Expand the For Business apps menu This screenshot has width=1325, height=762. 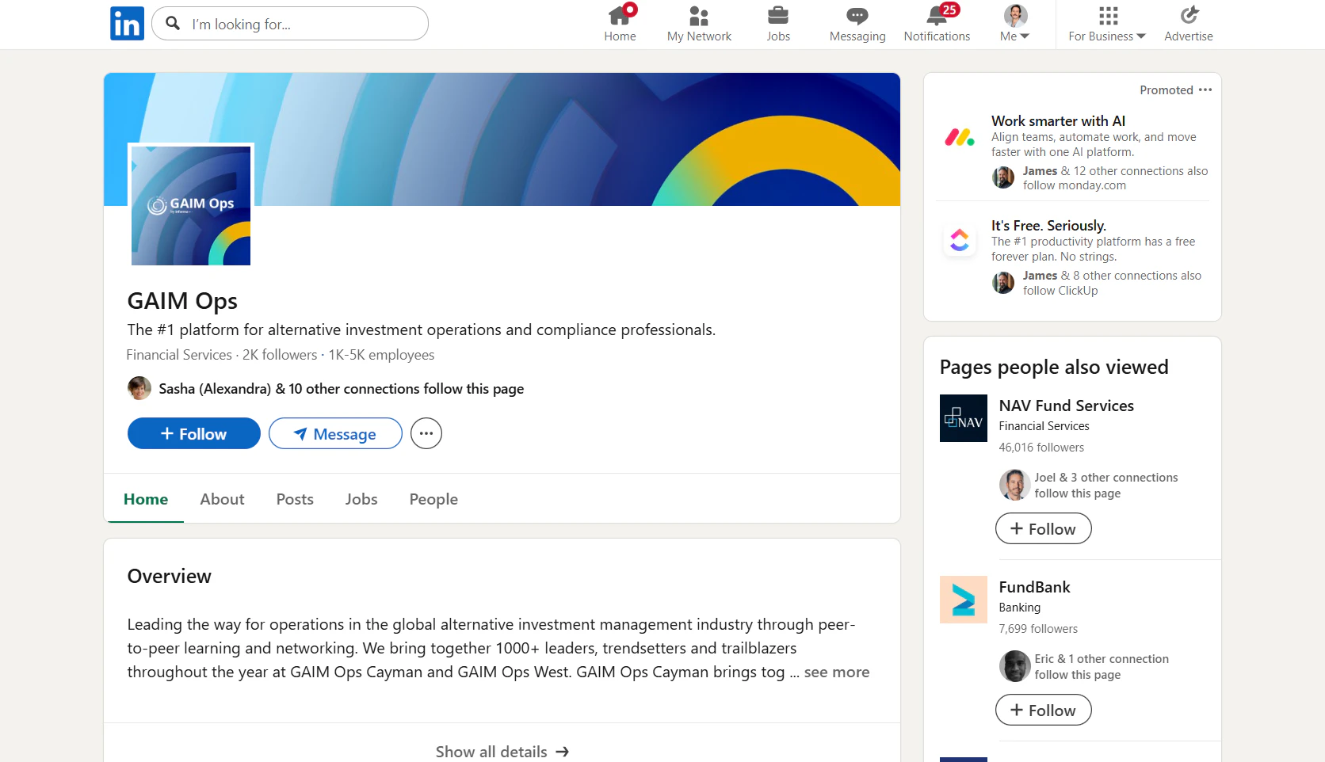(x=1107, y=24)
